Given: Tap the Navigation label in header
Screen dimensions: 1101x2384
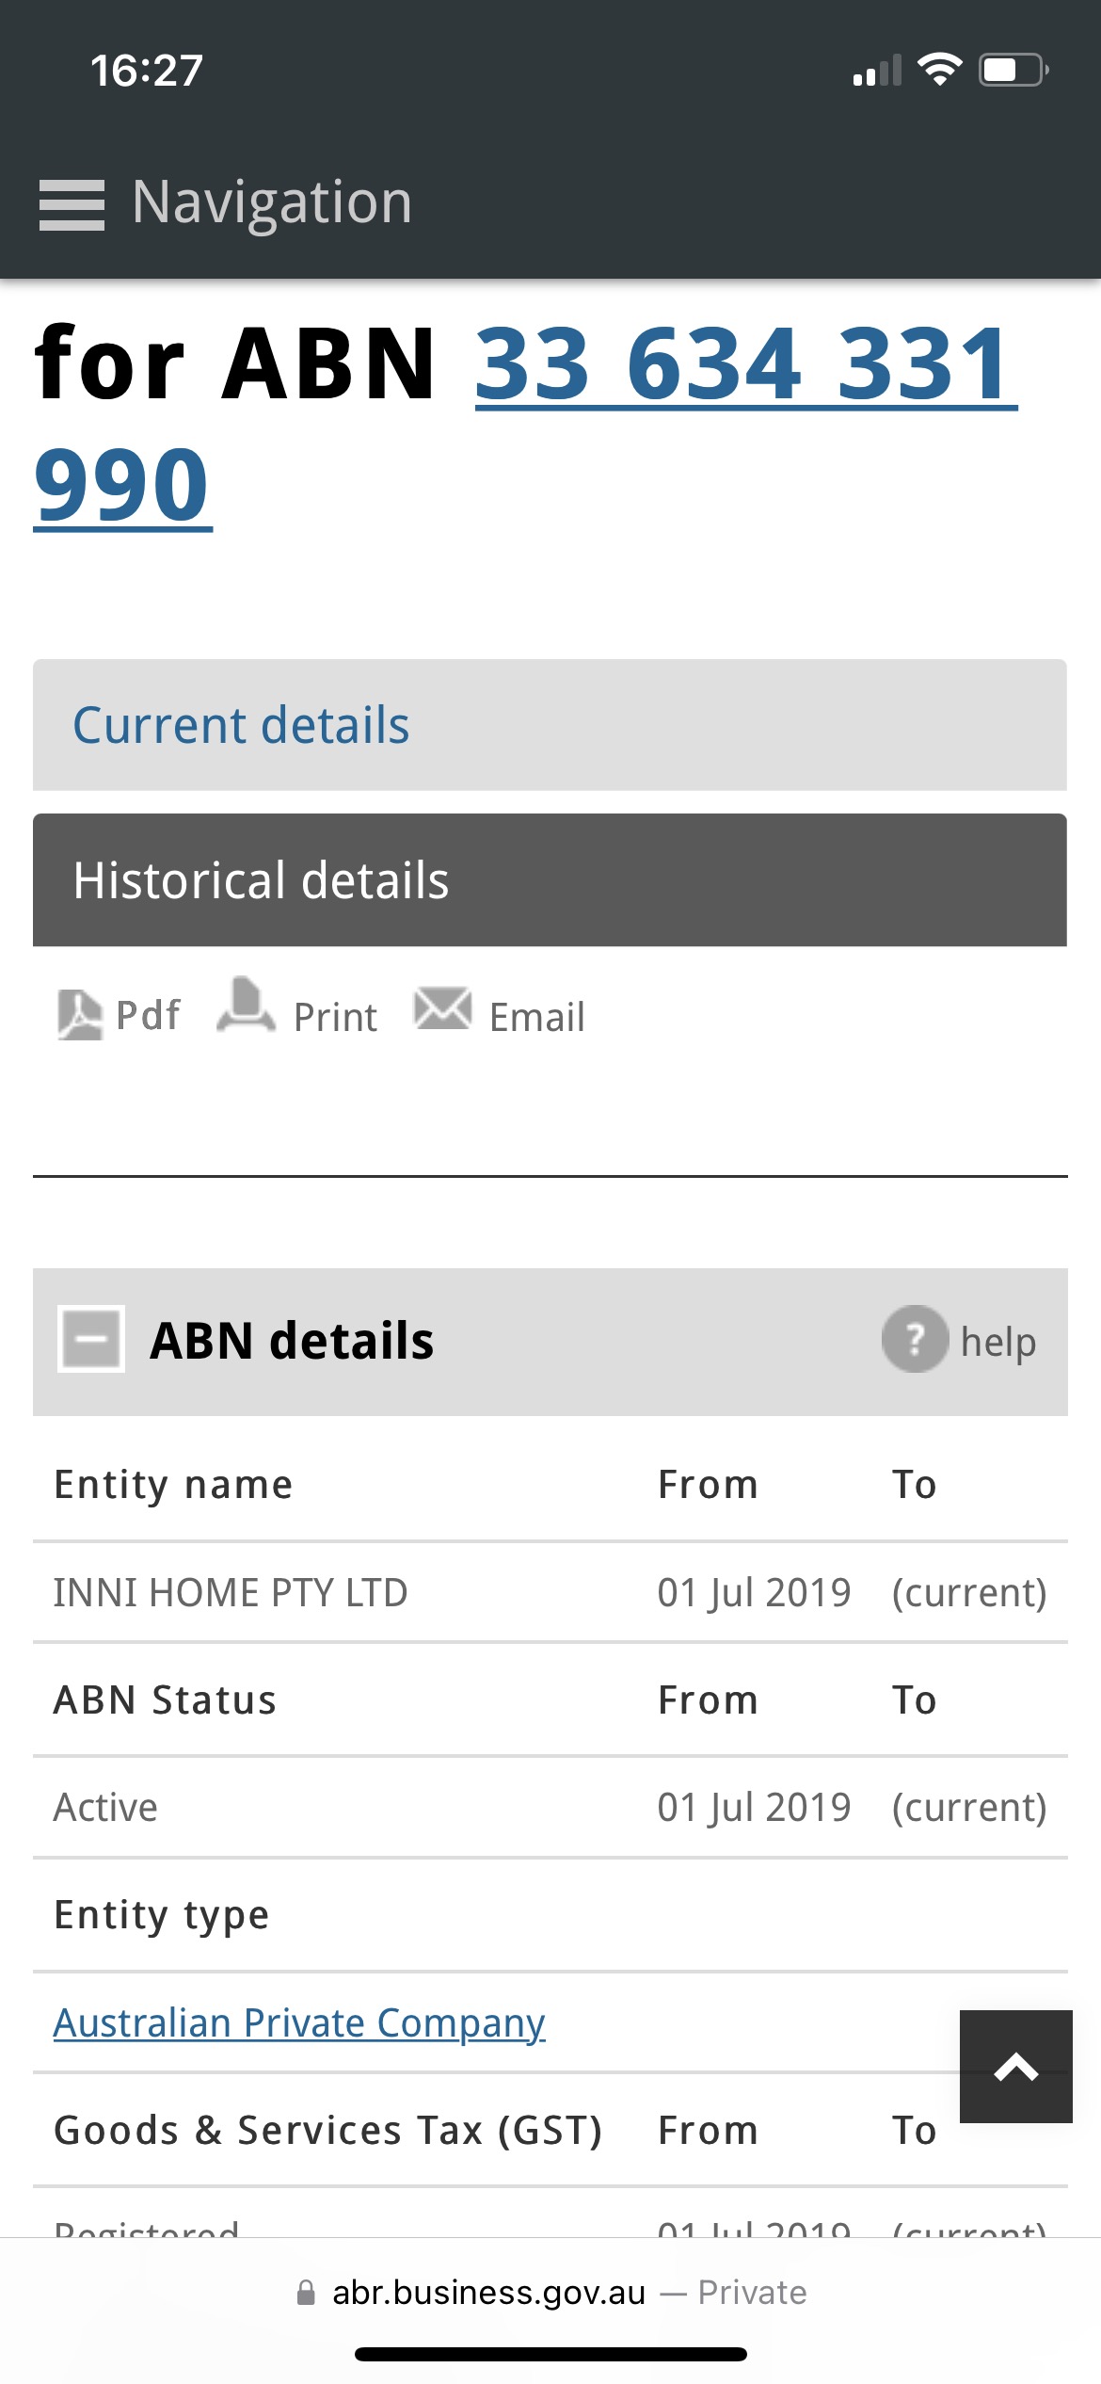Looking at the screenshot, I should click(x=272, y=202).
